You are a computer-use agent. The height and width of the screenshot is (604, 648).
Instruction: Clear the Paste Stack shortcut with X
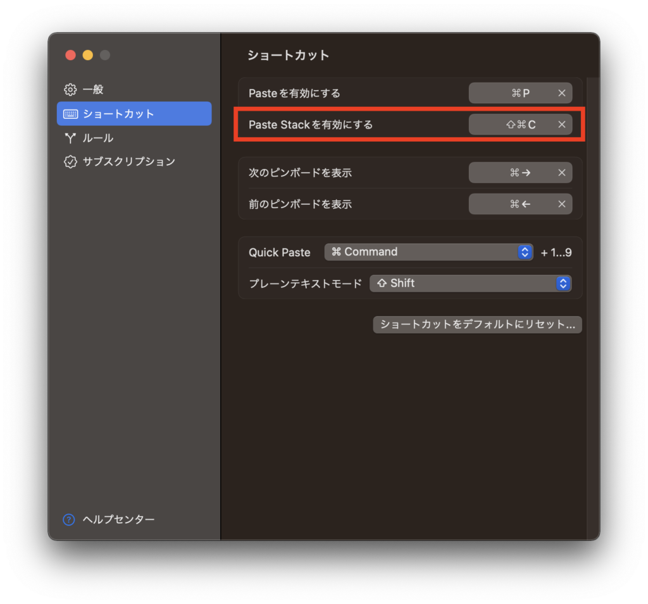coord(561,125)
